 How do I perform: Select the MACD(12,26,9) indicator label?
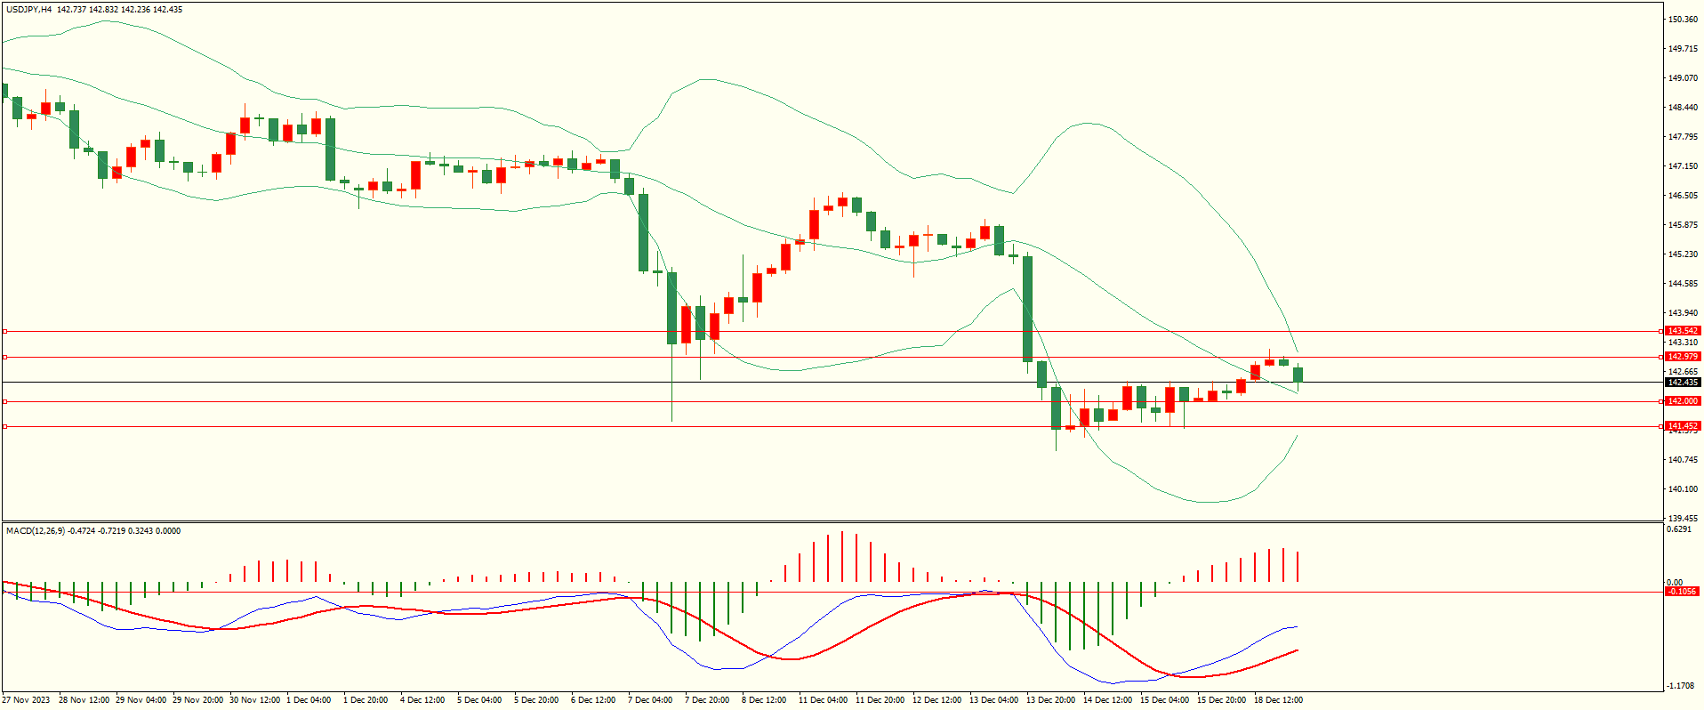tap(36, 531)
